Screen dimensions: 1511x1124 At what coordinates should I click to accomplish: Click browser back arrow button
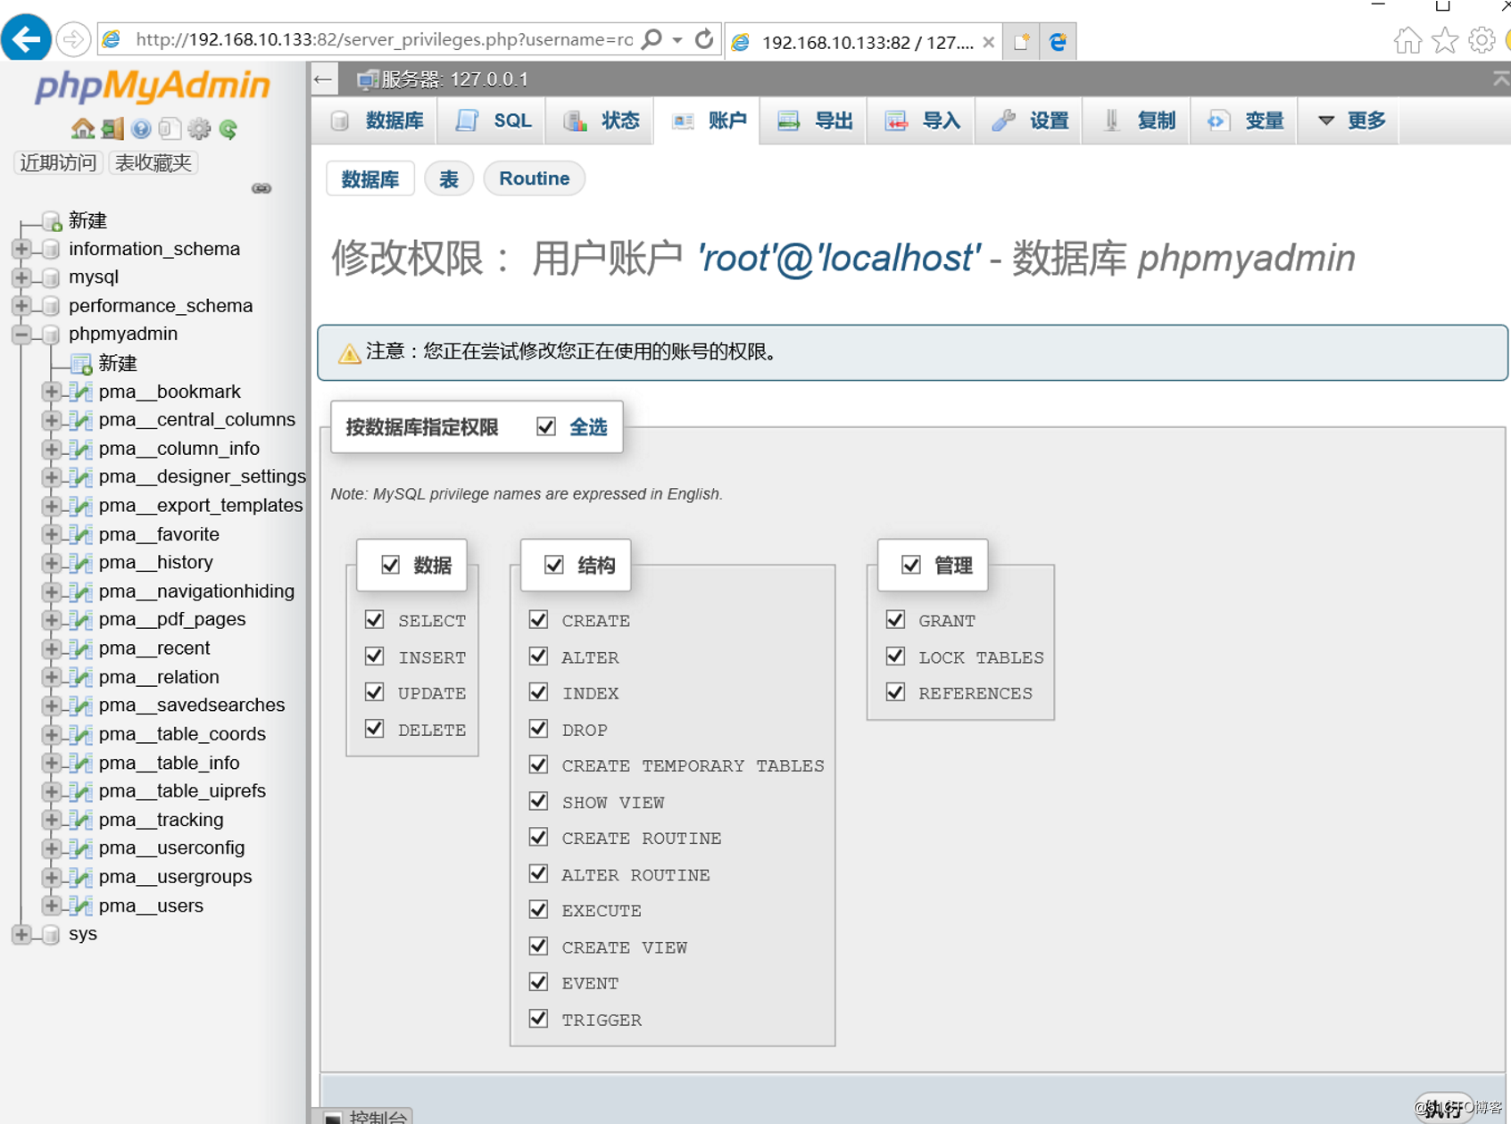tap(26, 38)
